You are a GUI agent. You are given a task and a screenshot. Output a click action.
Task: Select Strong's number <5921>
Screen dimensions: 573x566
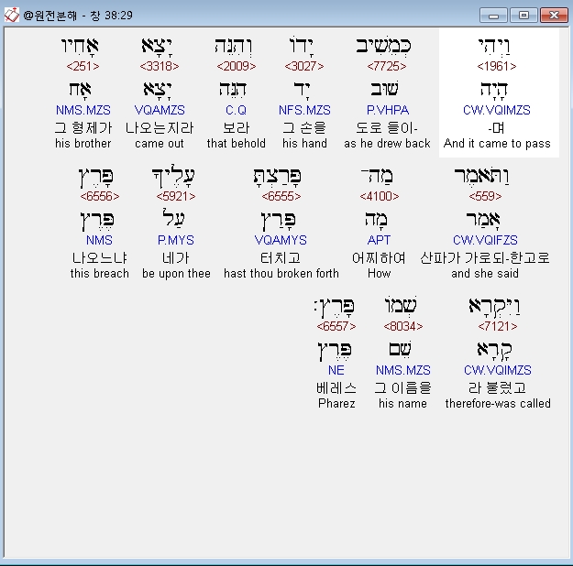(176, 196)
